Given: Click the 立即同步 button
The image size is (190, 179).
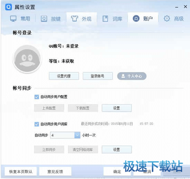Looking at the screenshot, I should click(x=49, y=150).
